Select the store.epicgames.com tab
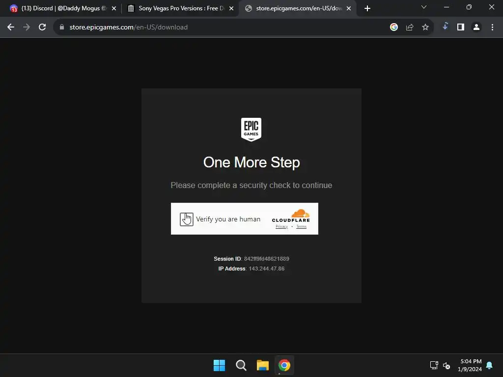 pos(297,8)
